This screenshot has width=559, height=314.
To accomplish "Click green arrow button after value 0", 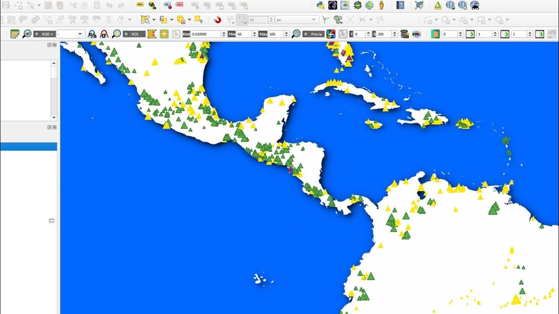I will (470, 34).
